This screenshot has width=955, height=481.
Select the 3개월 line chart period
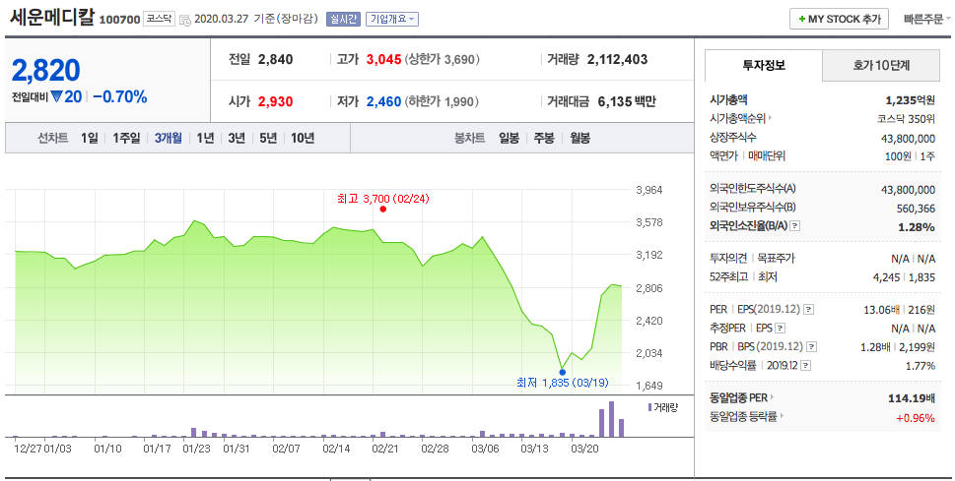pos(168,138)
